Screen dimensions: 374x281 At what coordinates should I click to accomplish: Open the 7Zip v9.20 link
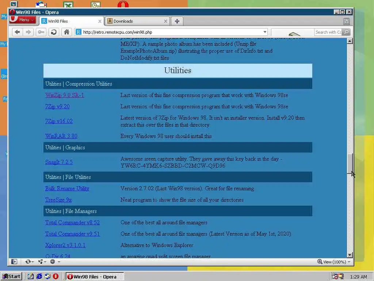(x=57, y=106)
